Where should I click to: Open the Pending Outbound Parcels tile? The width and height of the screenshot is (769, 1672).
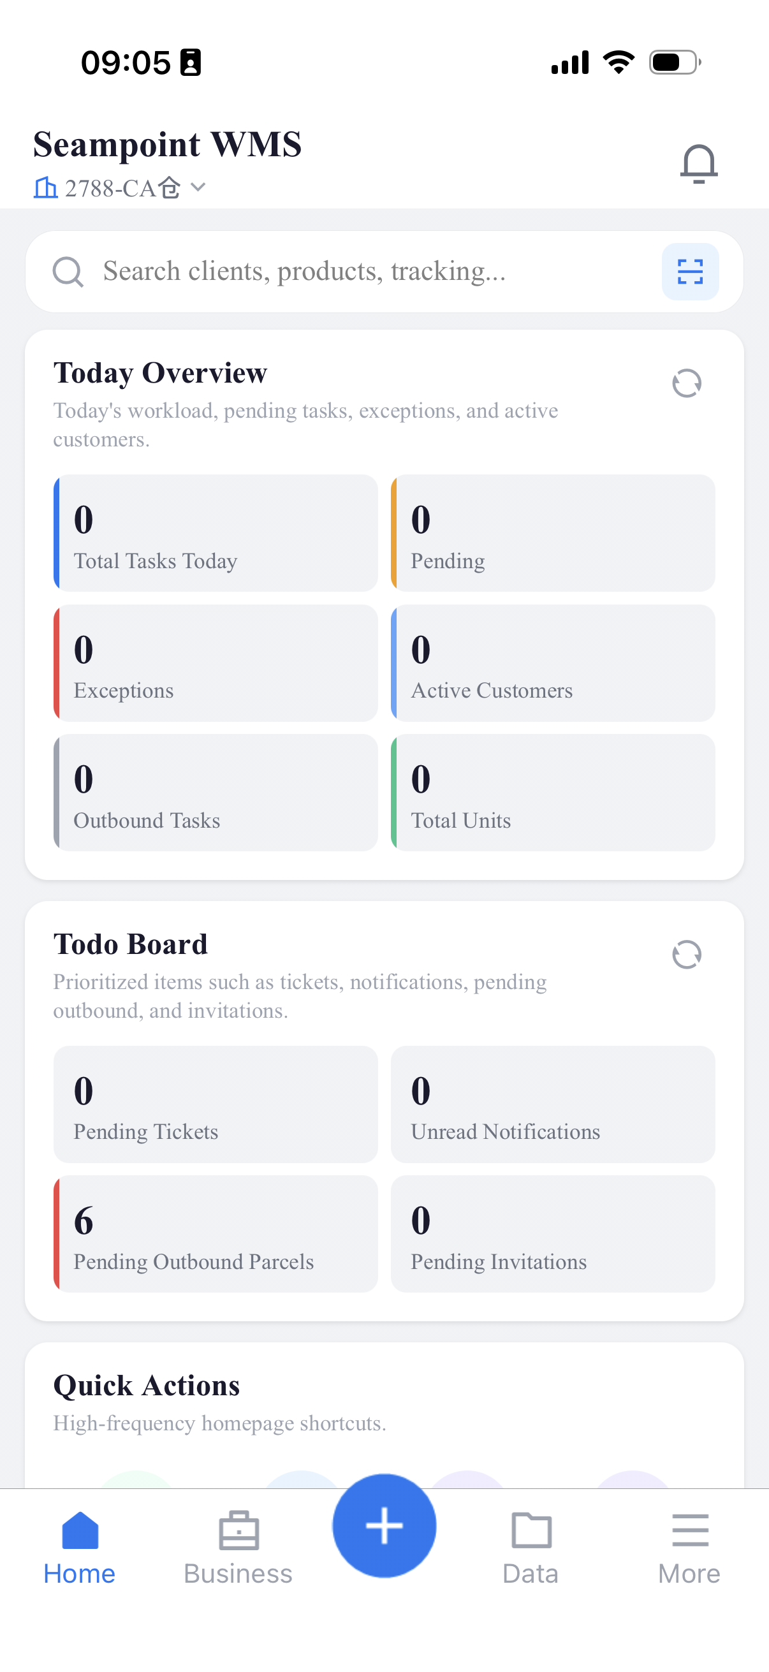216,1233
